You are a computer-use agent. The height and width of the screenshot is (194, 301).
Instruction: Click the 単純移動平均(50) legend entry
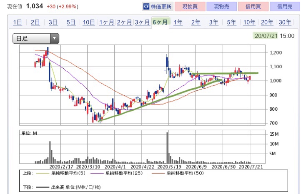point(178,173)
